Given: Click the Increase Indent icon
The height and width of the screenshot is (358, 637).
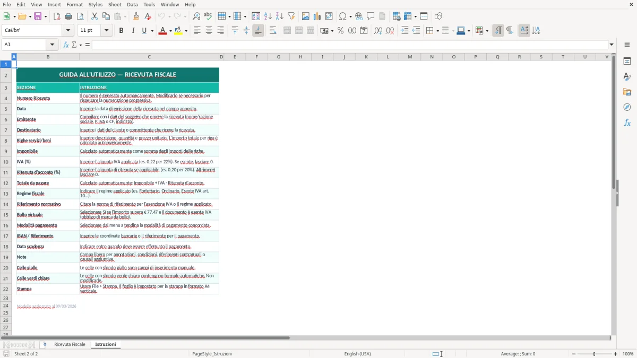Looking at the screenshot, I should pyautogui.click(x=404, y=31).
